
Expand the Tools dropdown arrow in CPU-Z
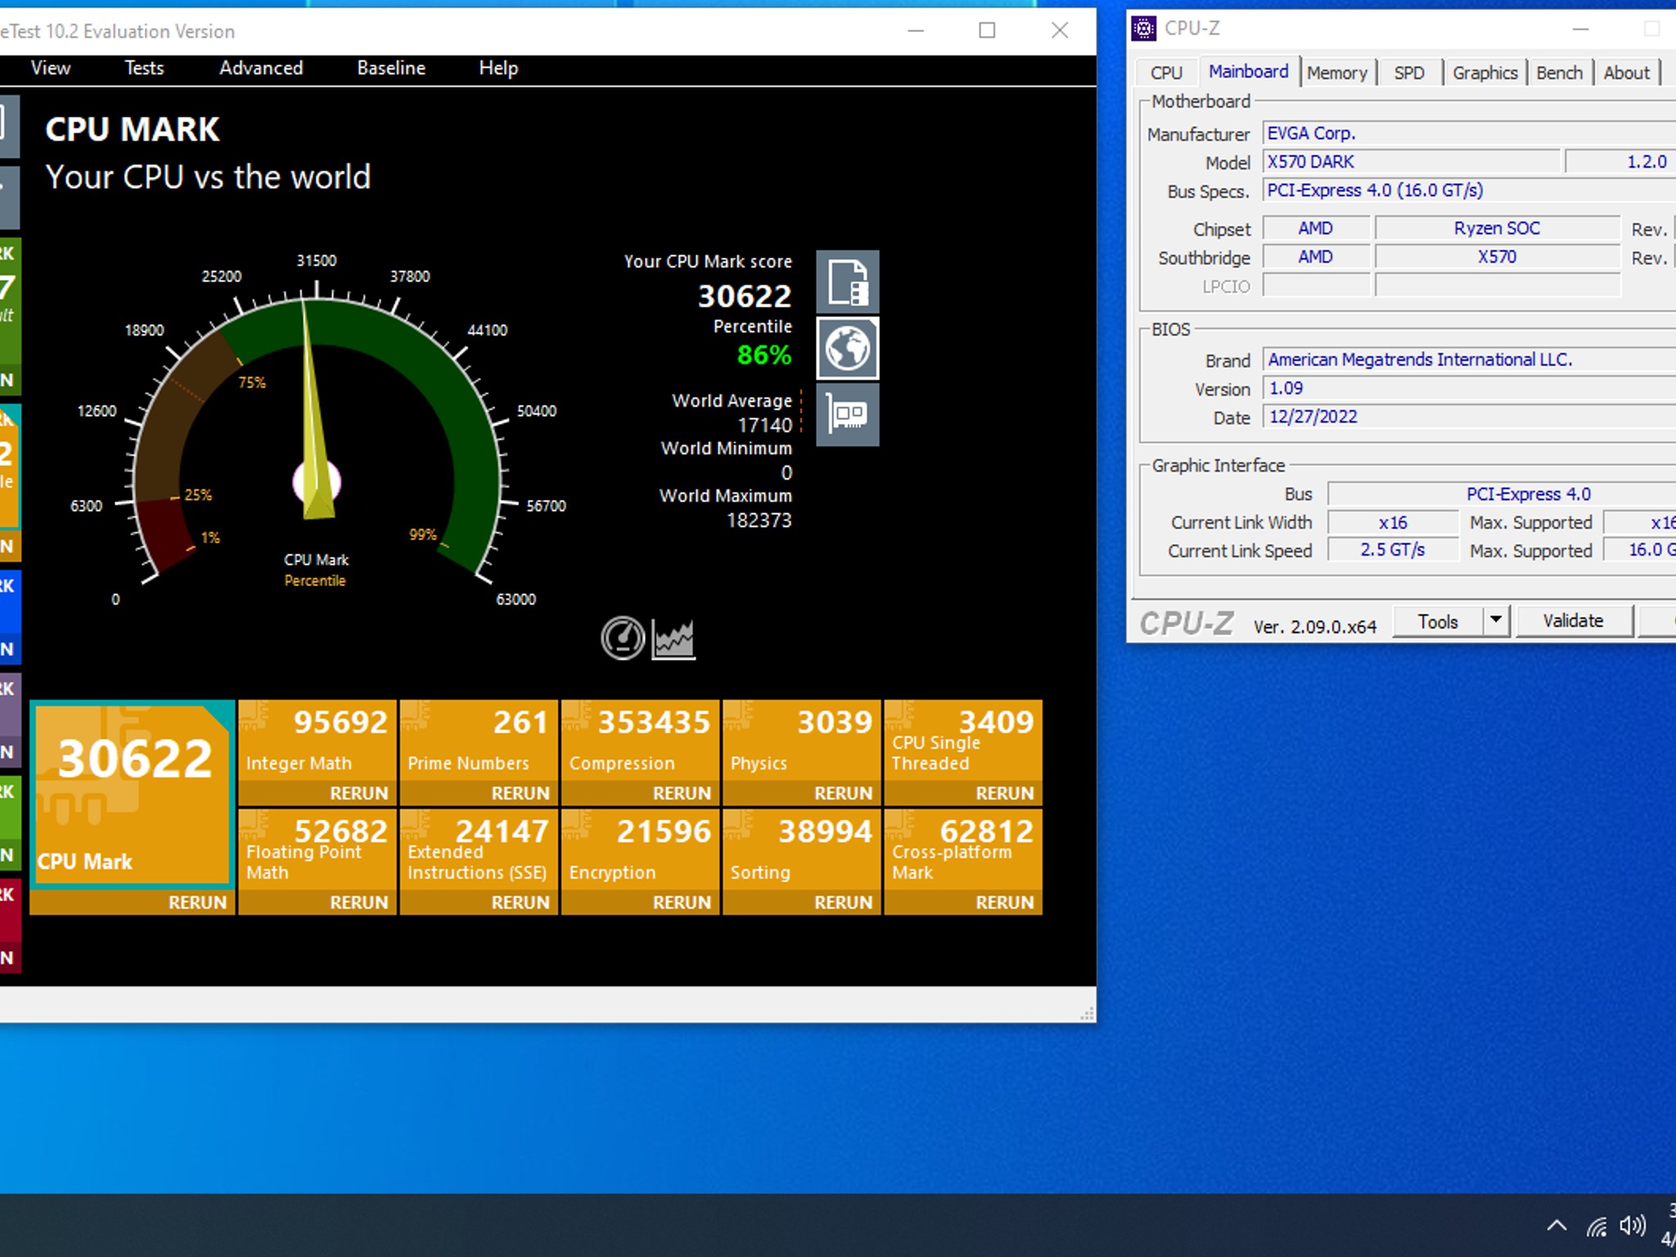coord(1496,620)
